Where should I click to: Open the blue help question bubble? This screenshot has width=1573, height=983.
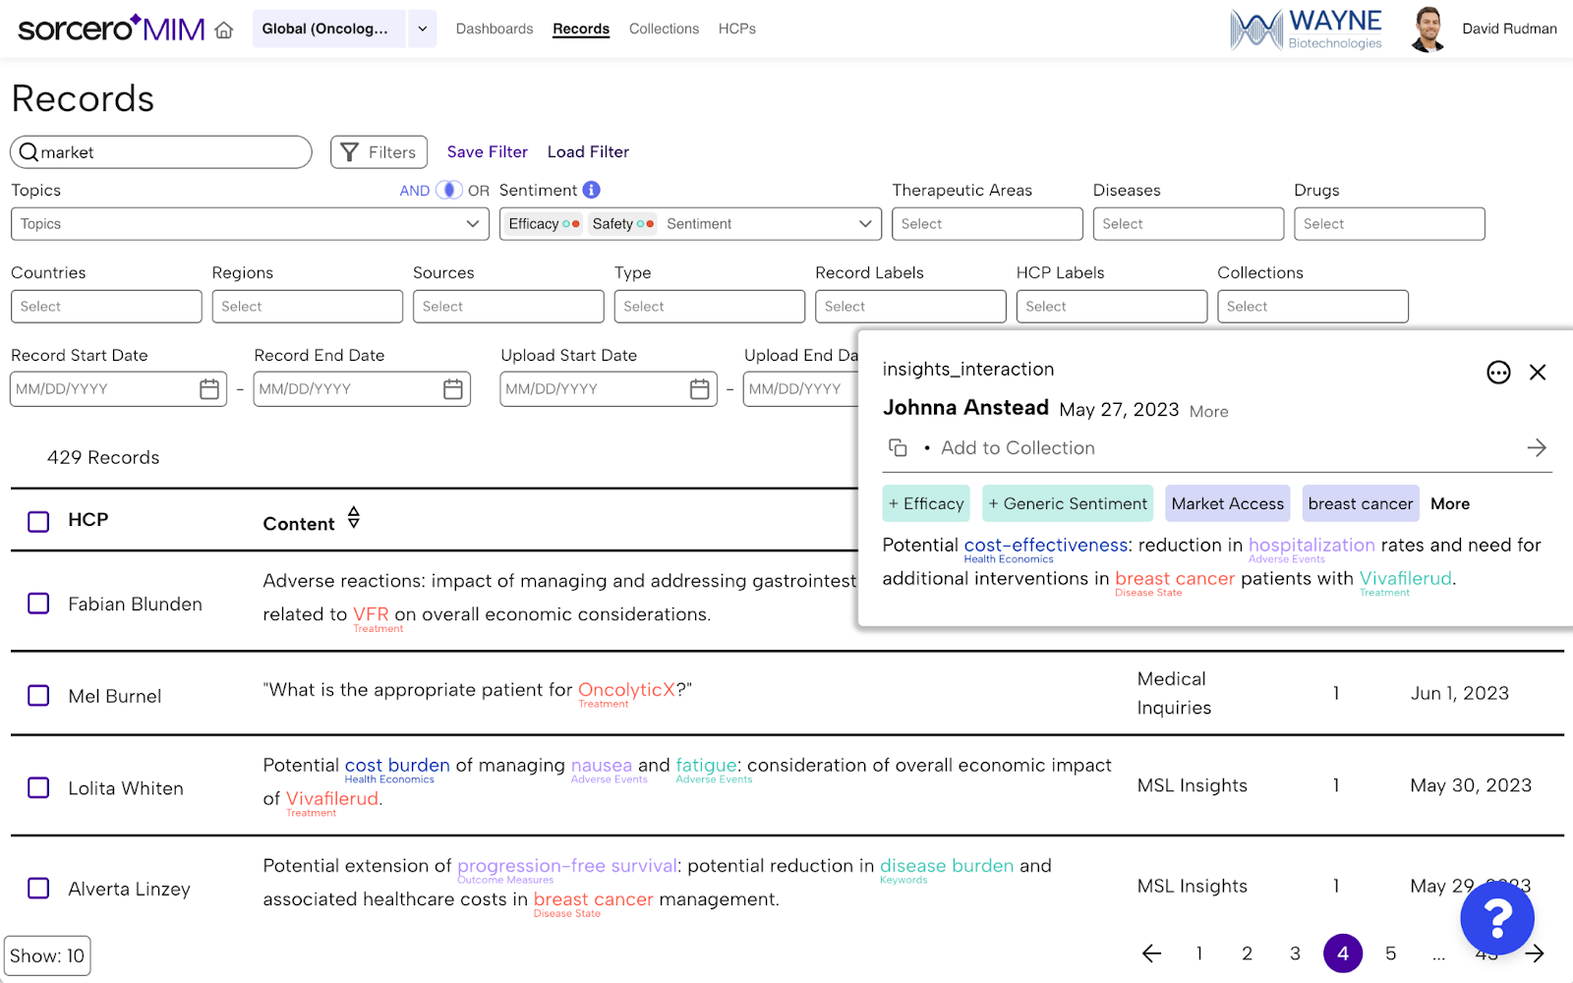(x=1497, y=919)
